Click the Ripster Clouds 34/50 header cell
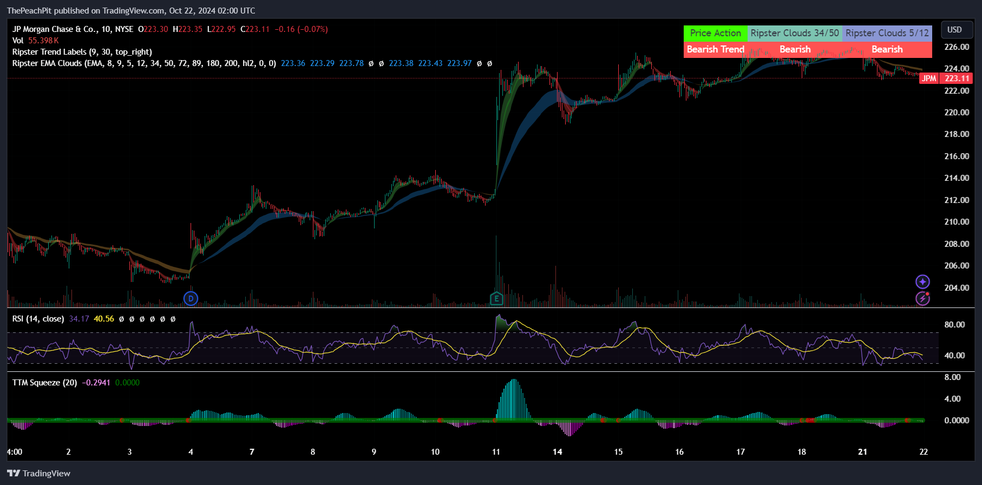The width and height of the screenshot is (982, 485). (x=794, y=33)
